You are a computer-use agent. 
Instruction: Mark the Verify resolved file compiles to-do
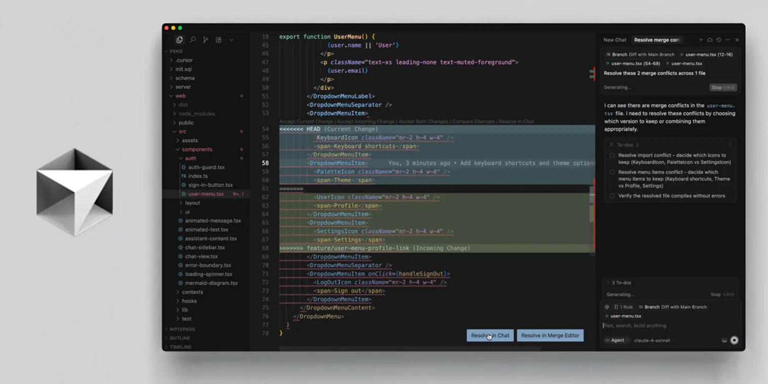[612, 196]
